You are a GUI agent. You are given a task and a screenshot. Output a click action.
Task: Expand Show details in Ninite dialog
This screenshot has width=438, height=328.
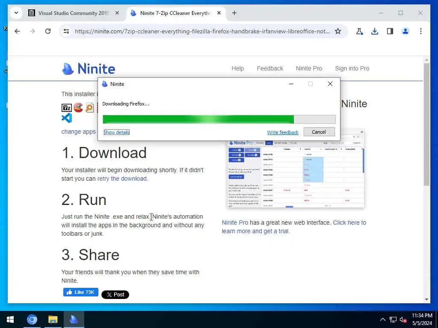116,132
